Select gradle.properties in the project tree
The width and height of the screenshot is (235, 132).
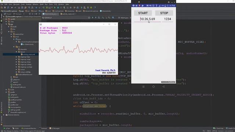[x=15, y=100]
